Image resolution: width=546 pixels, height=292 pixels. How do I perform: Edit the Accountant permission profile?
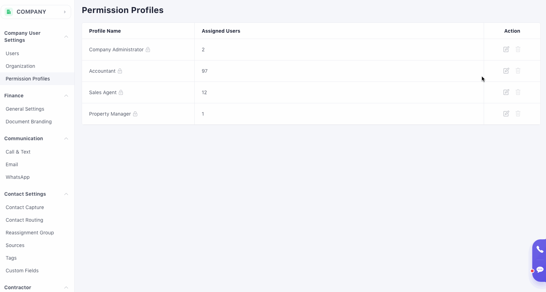[506, 71]
